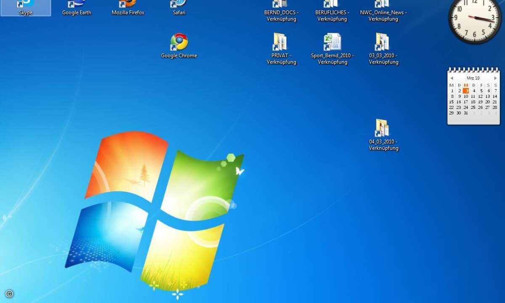Select the Mozilla Firefox desktop shortcut
Viewport: 505px width, 303px height.
pyautogui.click(x=128, y=8)
